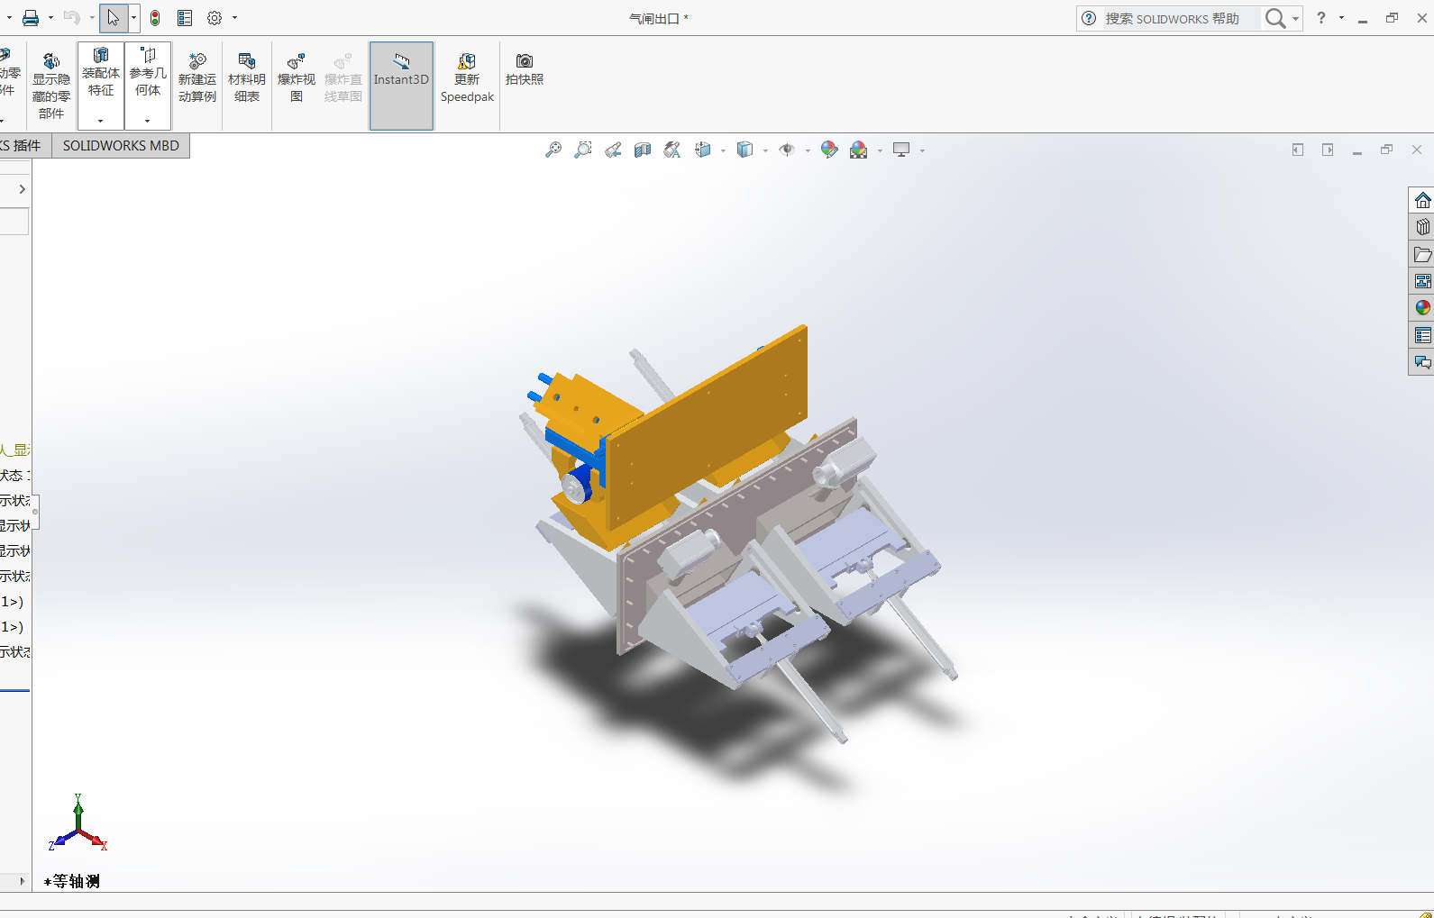This screenshot has width=1434, height=918.
Task: Click the search magnifier button
Action: click(x=1275, y=18)
